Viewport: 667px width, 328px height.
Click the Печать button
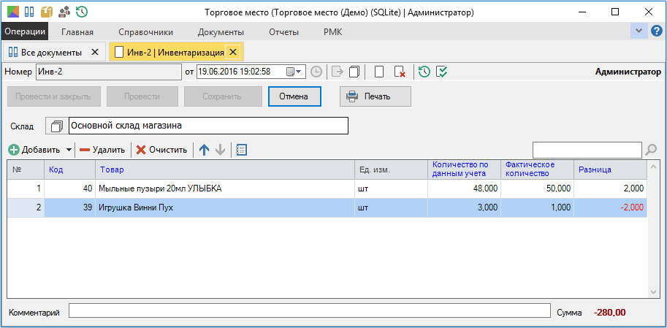click(x=376, y=96)
